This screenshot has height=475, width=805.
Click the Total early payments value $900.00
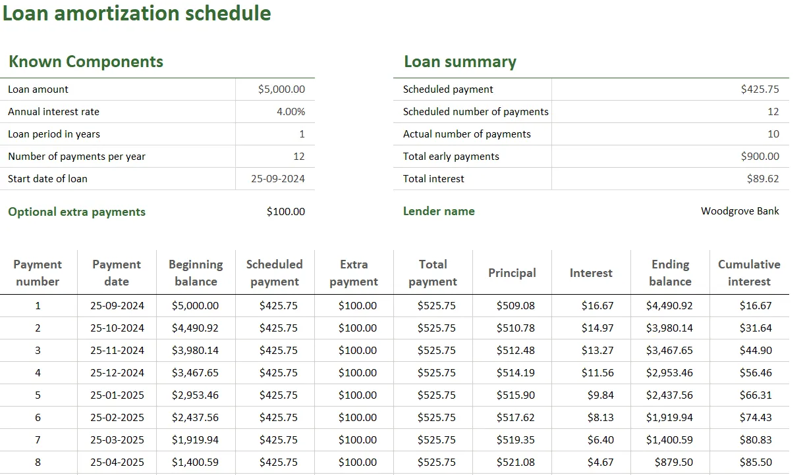click(x=671, y=157)
